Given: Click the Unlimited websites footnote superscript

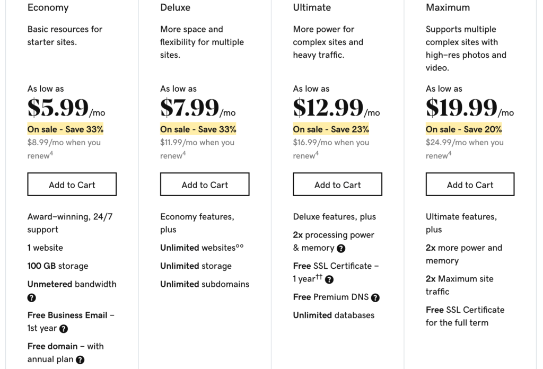Looking at the screenshot, I should pyautogui.click(x=240, y=246).
